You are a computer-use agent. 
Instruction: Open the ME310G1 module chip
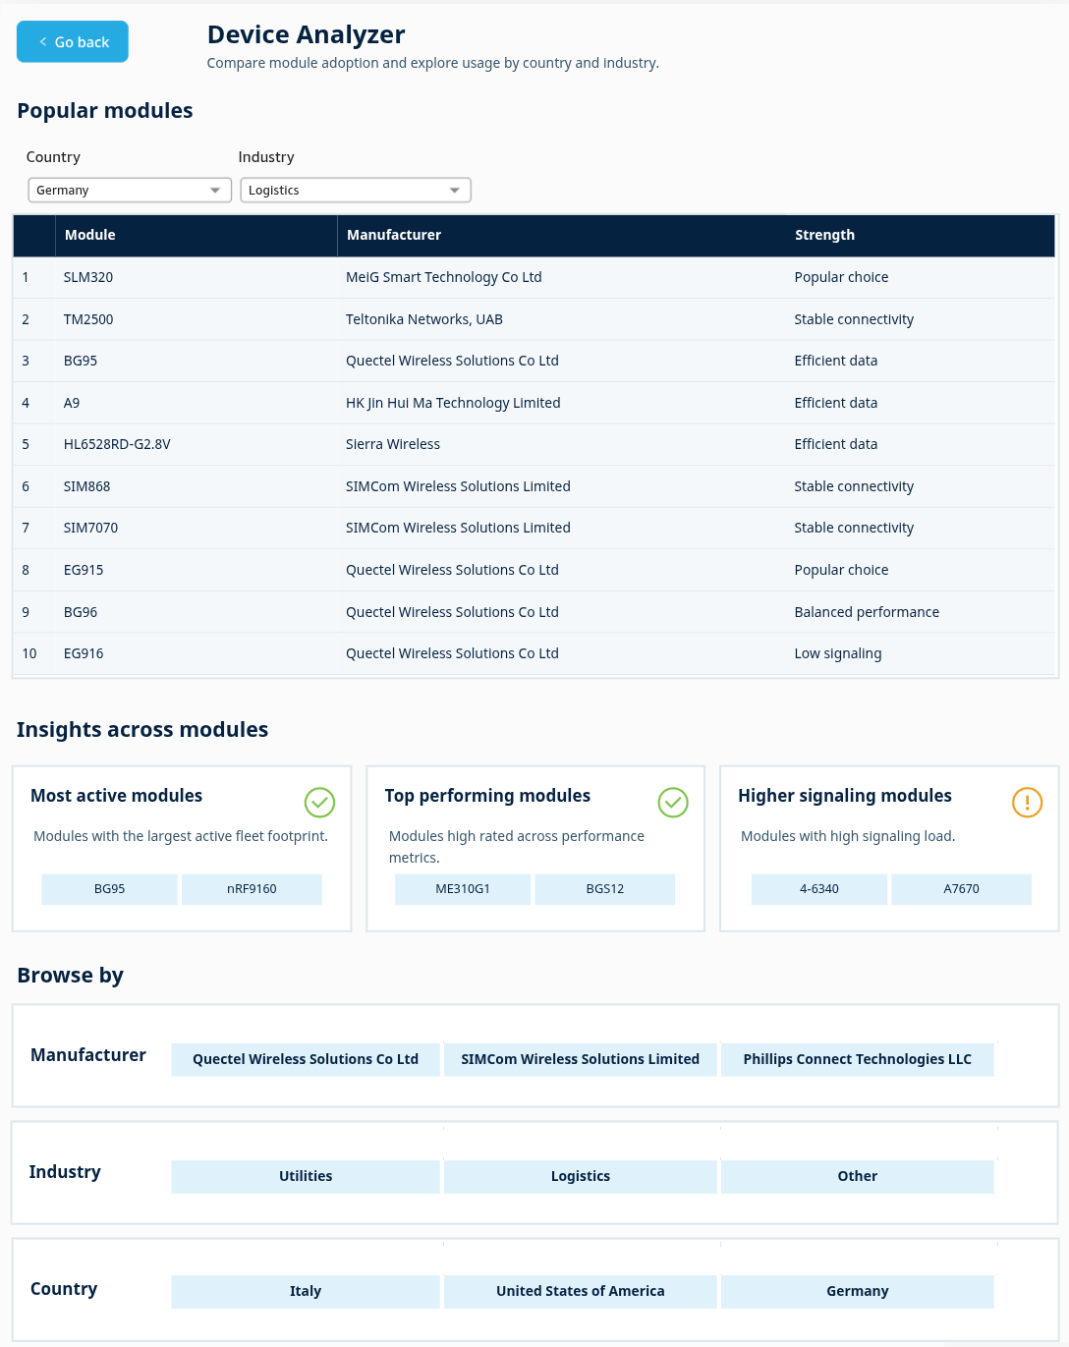point(463,889)
